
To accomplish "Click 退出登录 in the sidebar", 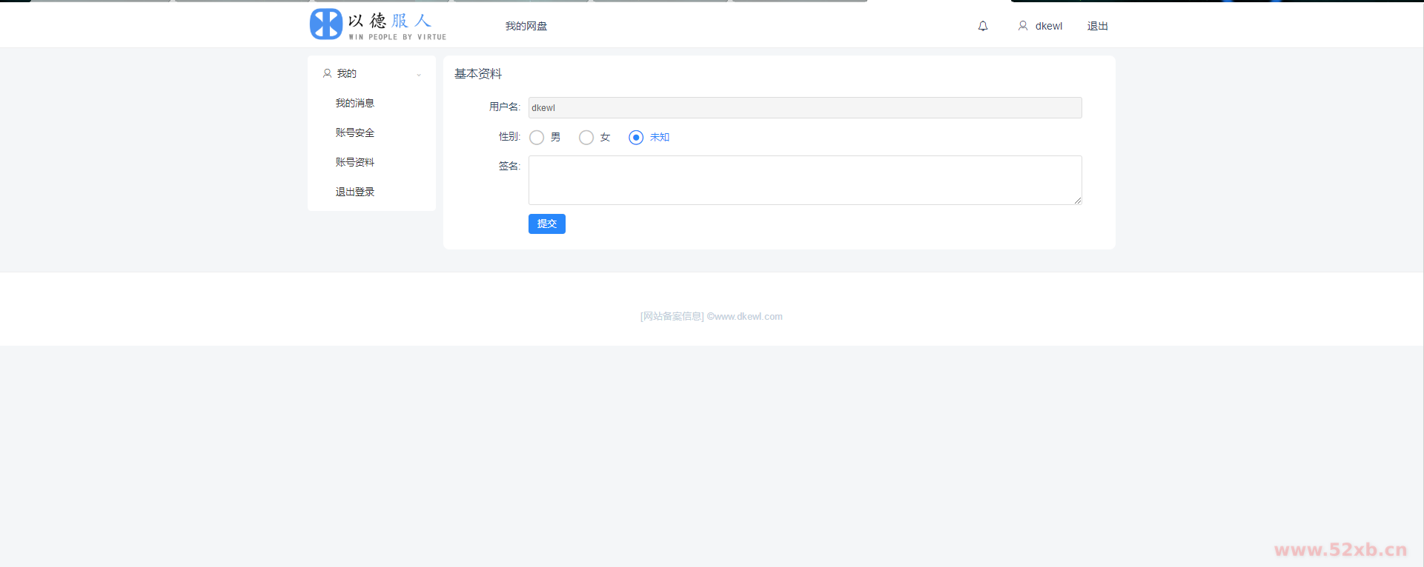I will [355, 192].
